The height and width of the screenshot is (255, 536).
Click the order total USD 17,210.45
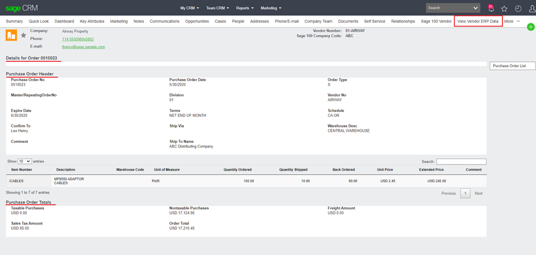point(182,228)
